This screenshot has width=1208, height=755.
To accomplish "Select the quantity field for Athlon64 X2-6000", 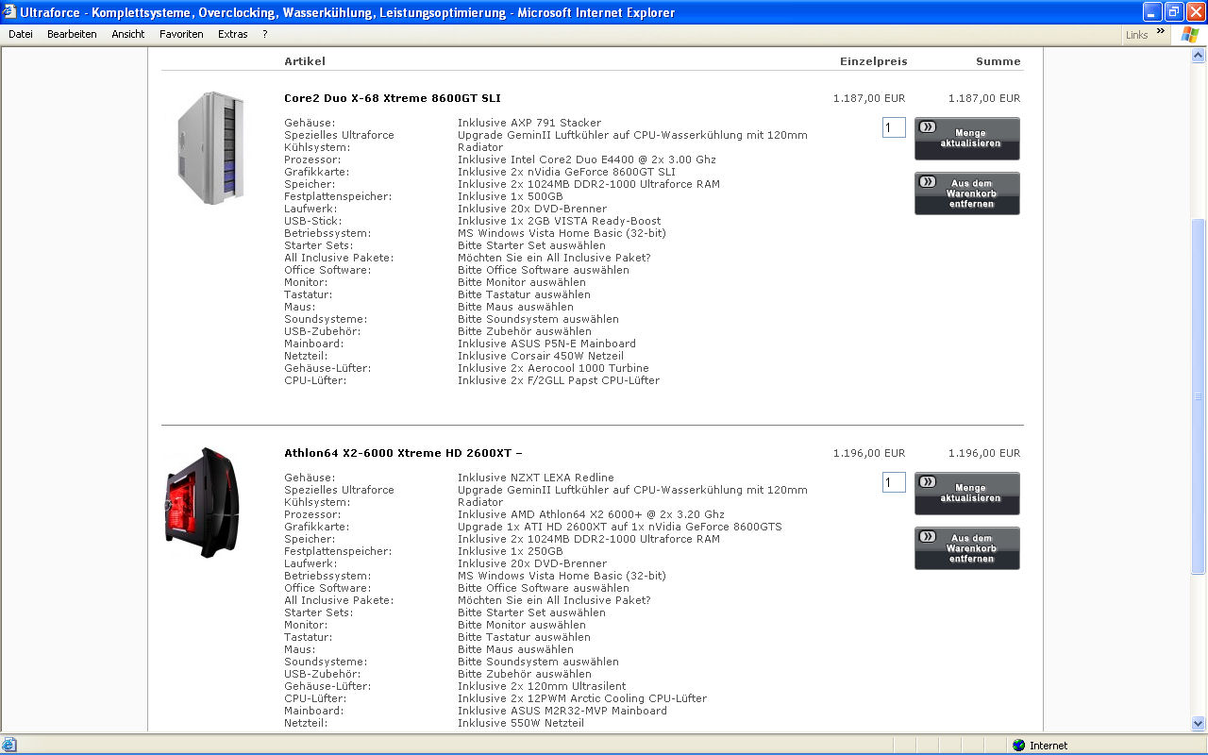I will [893, 482].
